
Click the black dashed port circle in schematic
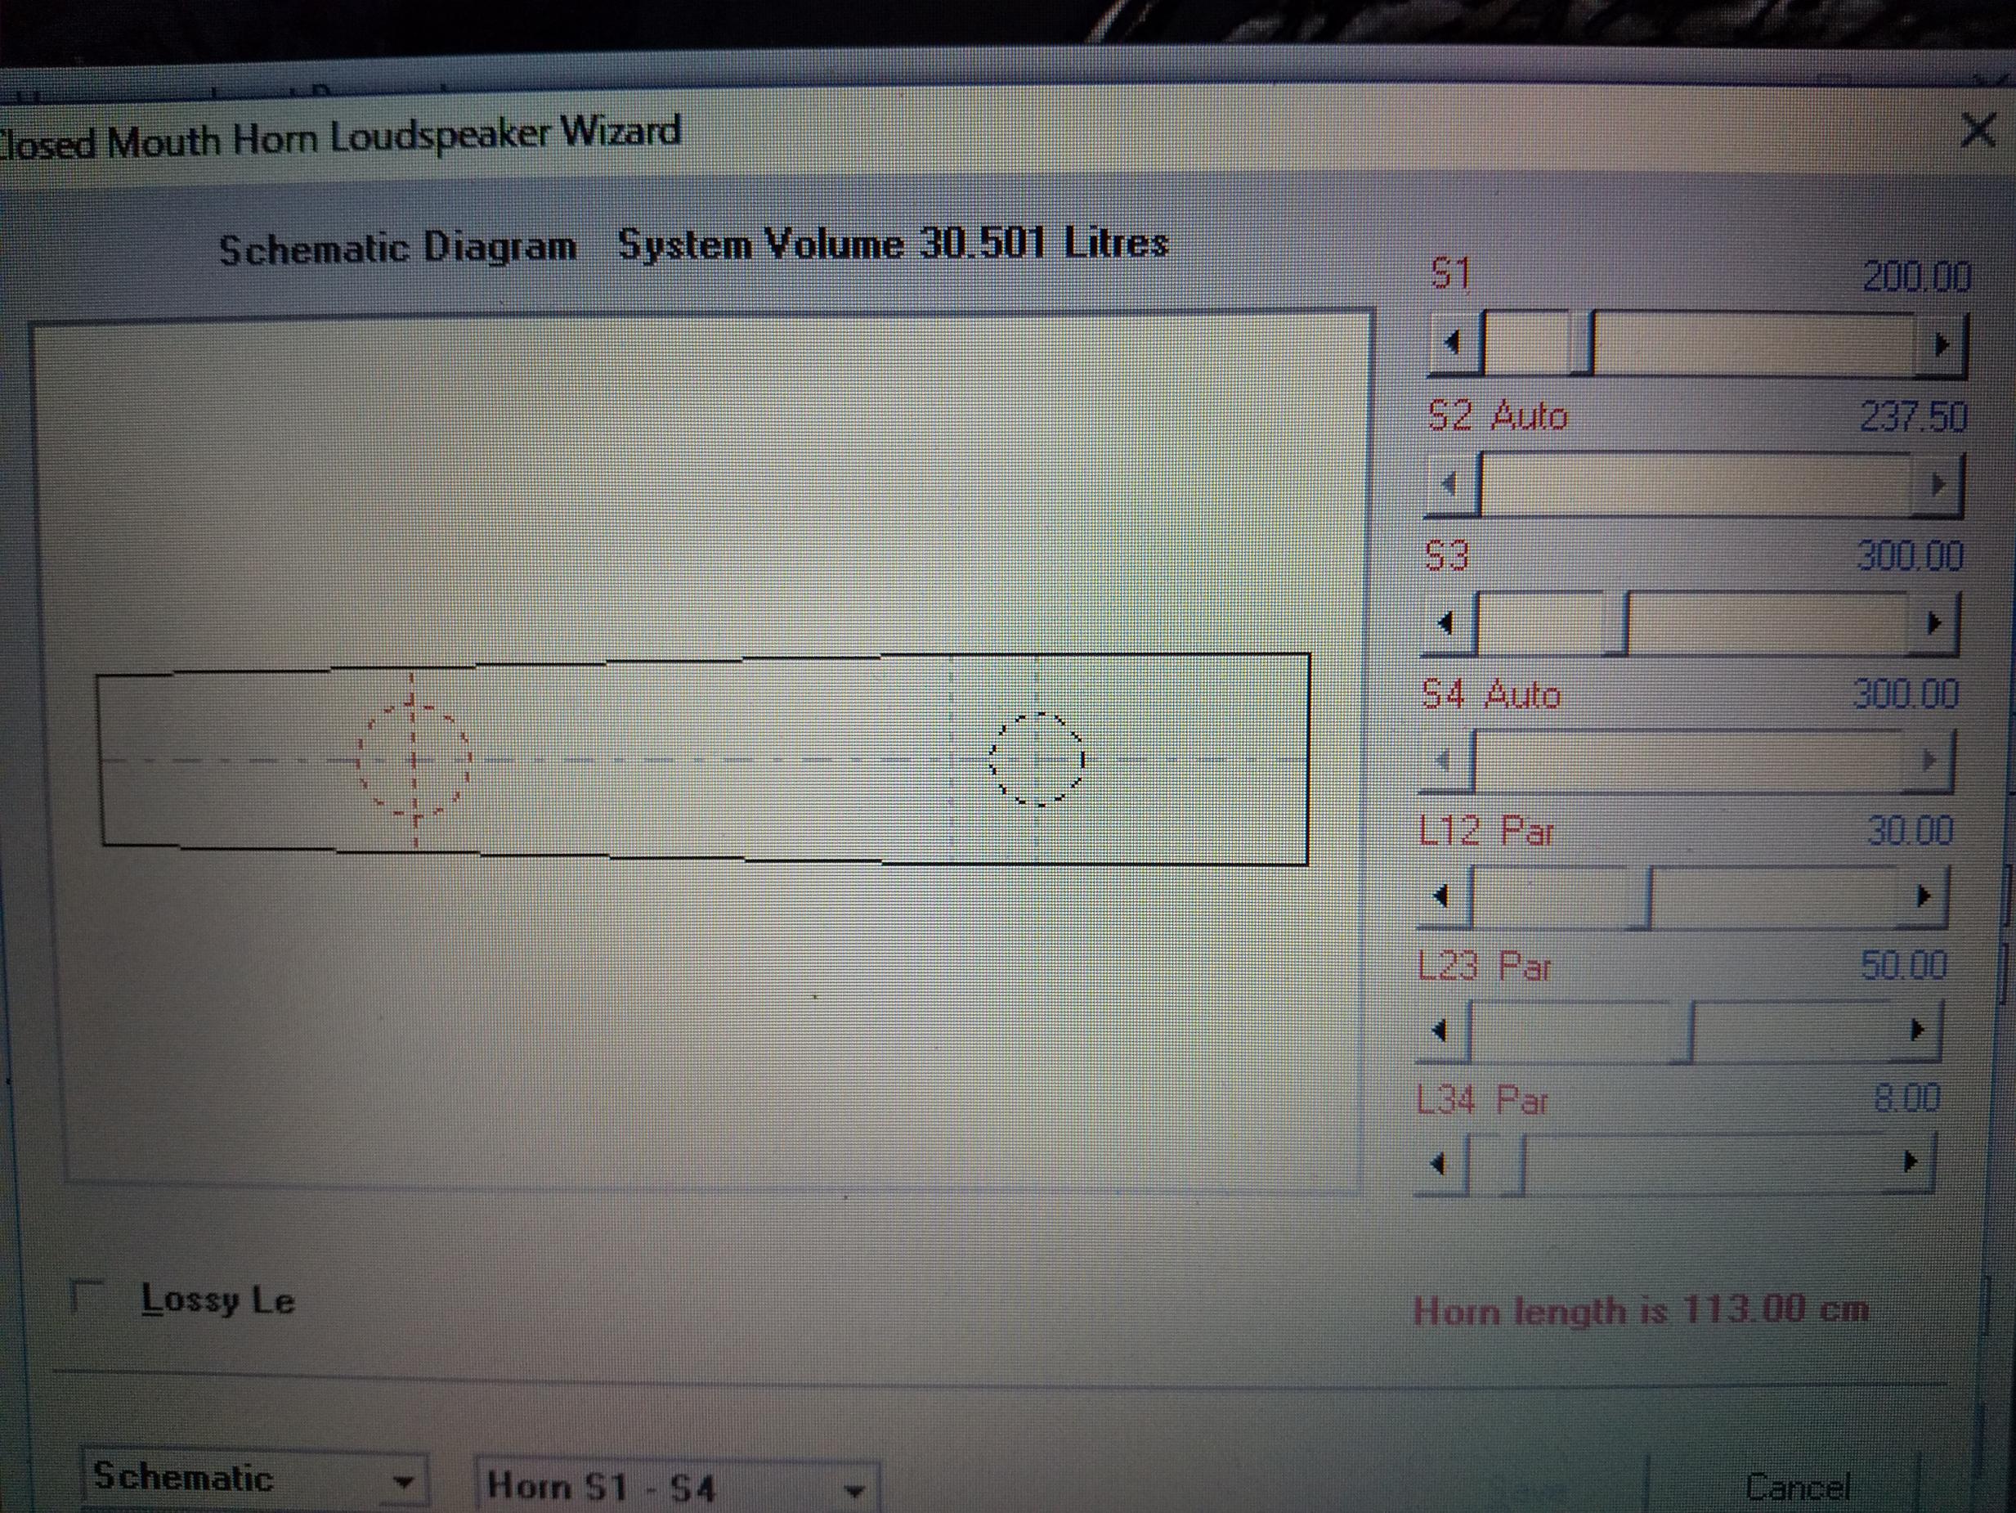1037,759
